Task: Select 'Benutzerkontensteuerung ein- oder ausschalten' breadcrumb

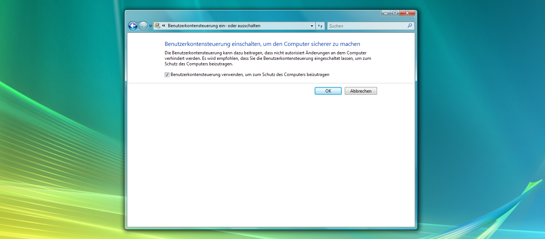Action: [214, 26]
